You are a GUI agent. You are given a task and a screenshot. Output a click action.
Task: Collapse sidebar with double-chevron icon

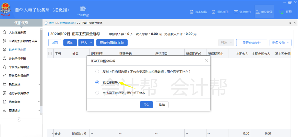pos(19,119)
